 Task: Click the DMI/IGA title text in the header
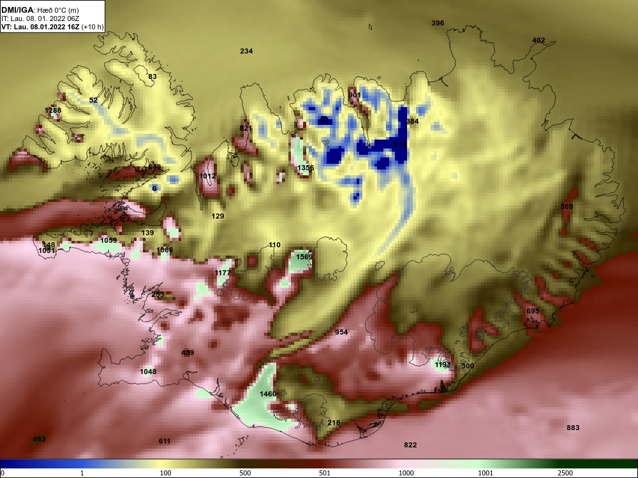pos(17,10)
